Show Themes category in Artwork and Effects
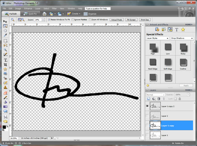197x146 pixels. [x=164, y=30]
